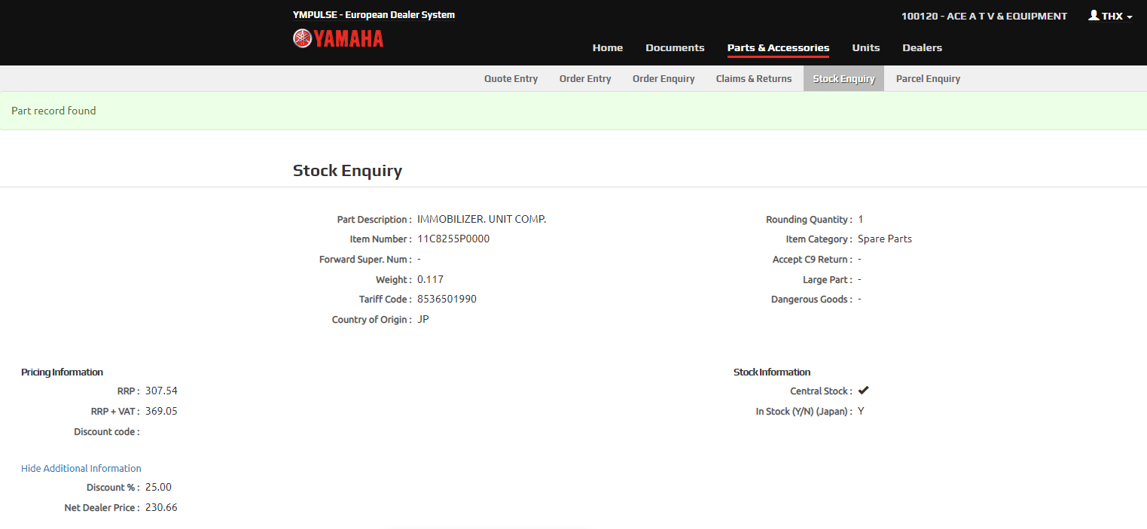The image size is (1147, 529).
Task: Switch to Order Enquiry tab
Action: click(663, 78)
